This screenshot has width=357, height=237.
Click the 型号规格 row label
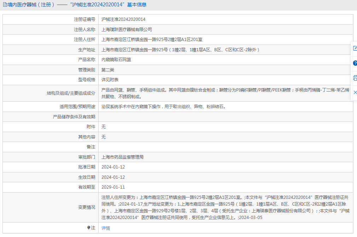[87, 80]
